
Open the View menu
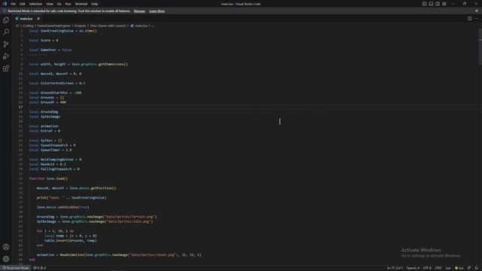coord(50,4)
